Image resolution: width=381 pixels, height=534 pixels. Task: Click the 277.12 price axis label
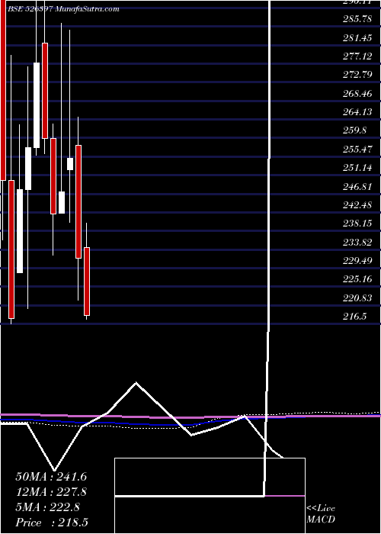[x=357, y=56]
